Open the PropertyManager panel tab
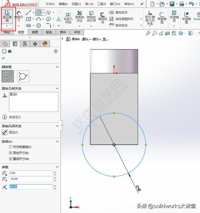The width and height of the screenshot is (200, 213). (15, 44)
